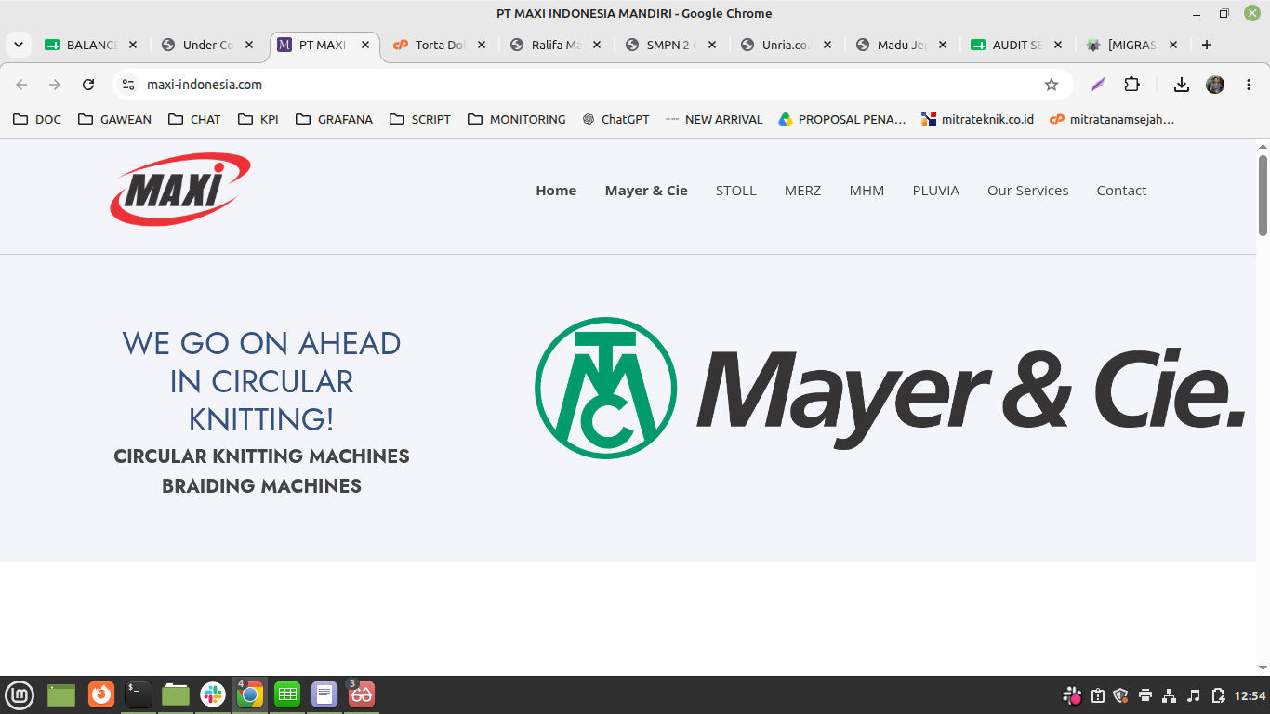The width and height of the screenshot is (1270, 714).
Task: Bookmark this page with the star icon
Action: pyautogui.click(x=1052, y=85)
